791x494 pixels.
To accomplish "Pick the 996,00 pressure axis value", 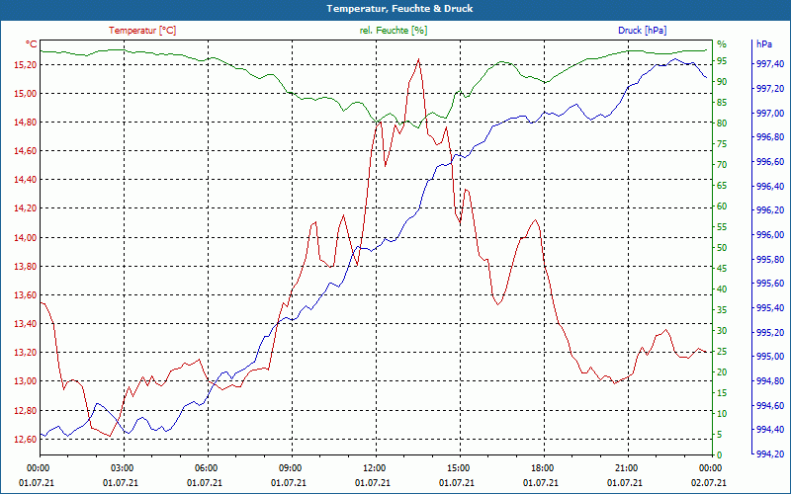I will pos(771,235).
